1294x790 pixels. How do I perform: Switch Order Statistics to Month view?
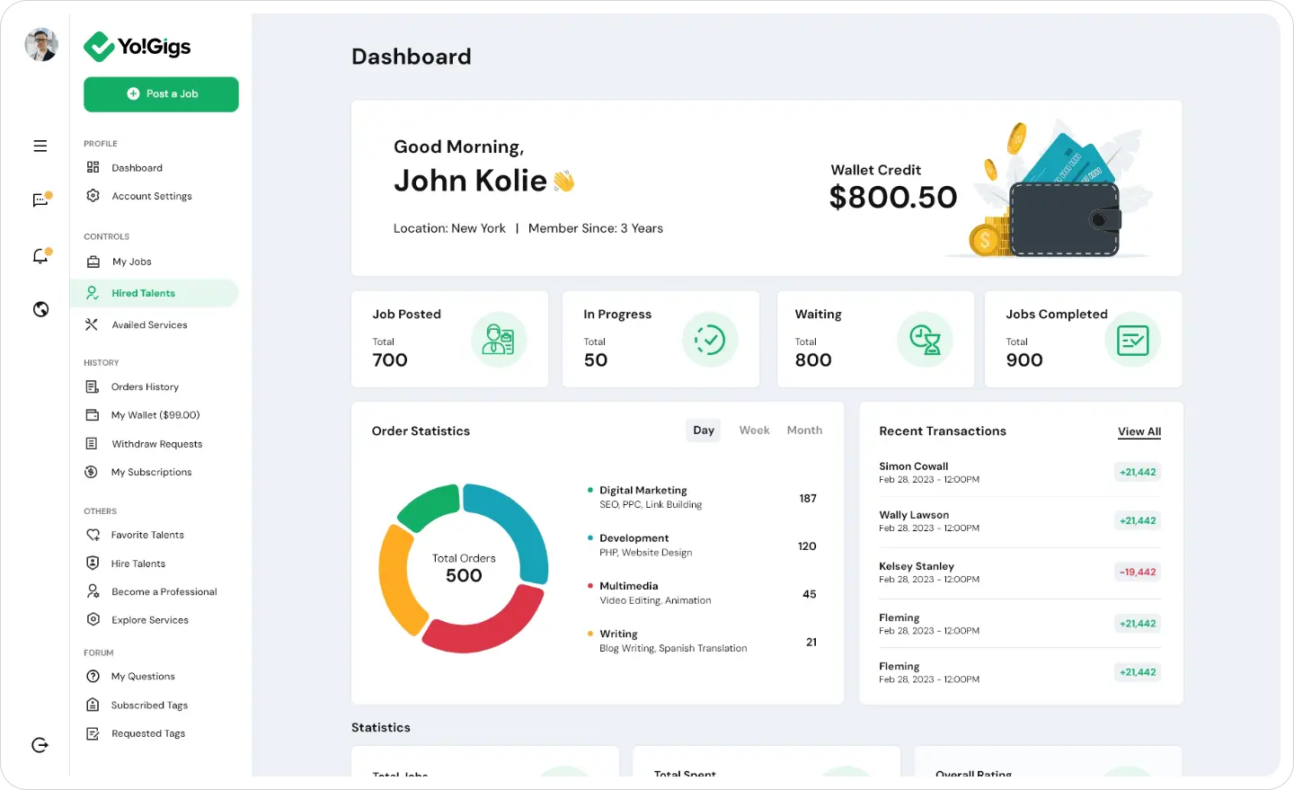(804, 430)
